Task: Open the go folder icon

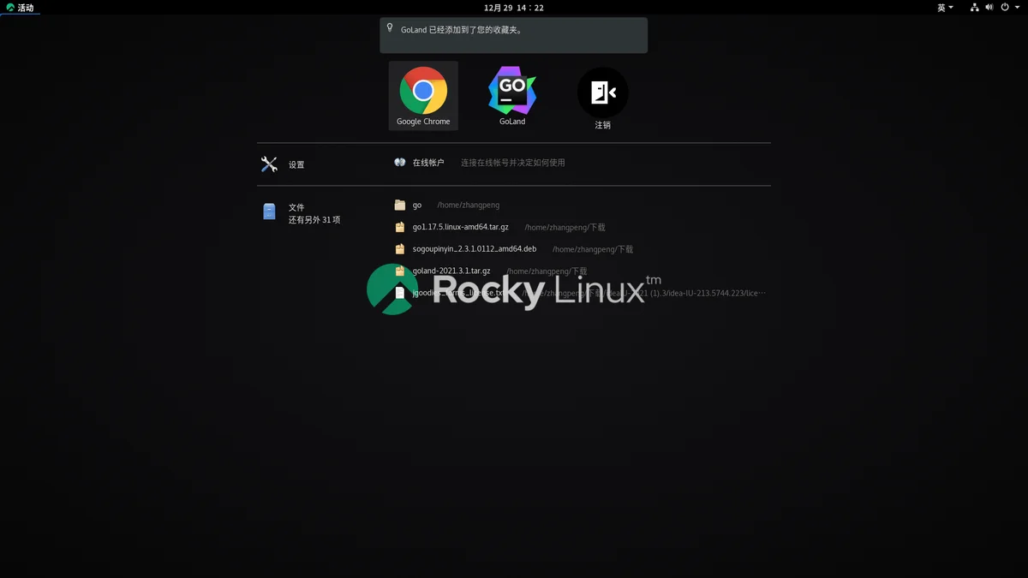Action: [x=399, y=206]
